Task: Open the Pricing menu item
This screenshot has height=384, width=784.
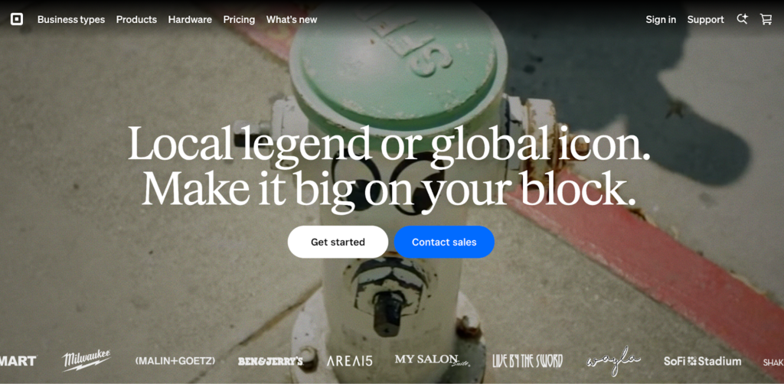Action: coord(239,19)
